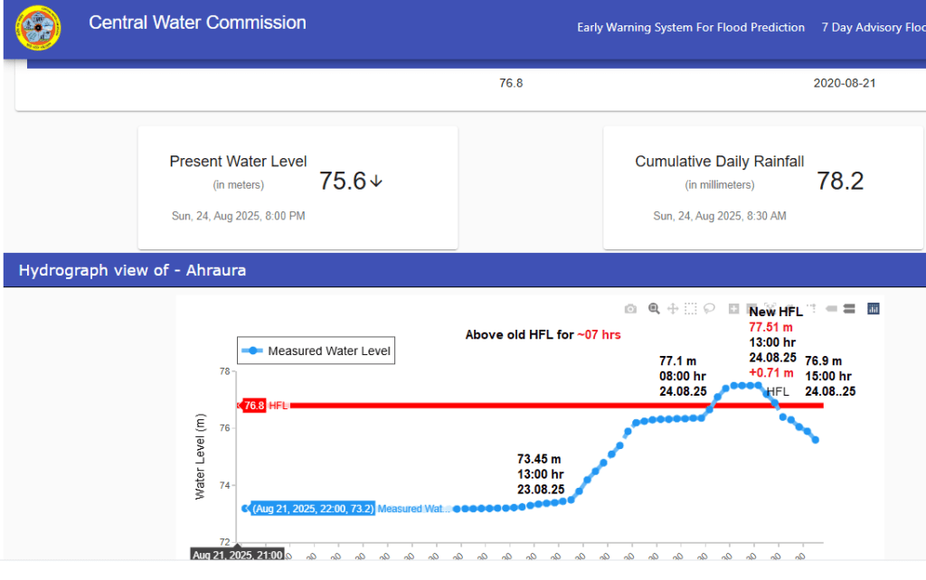Click the Central Water Commission logo
The height and width of the screenshot is (580, 926).
(39, 28)
